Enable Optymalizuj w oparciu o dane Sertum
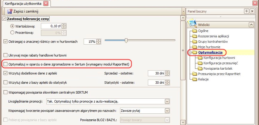 5,64
